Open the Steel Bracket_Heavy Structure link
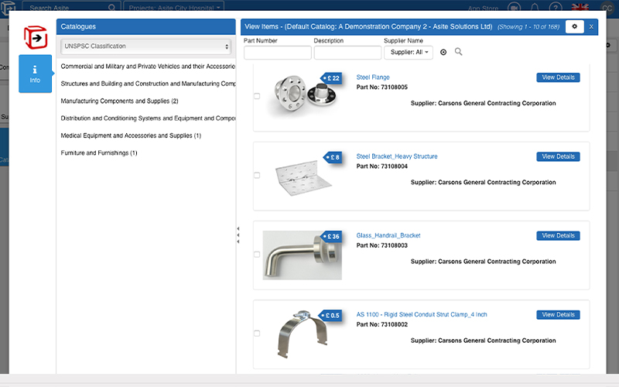619x387 pixels. [397, 156]
